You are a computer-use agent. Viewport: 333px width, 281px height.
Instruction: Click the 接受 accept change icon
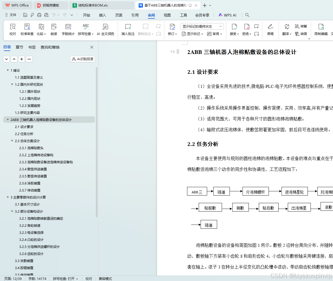[234, 27]
